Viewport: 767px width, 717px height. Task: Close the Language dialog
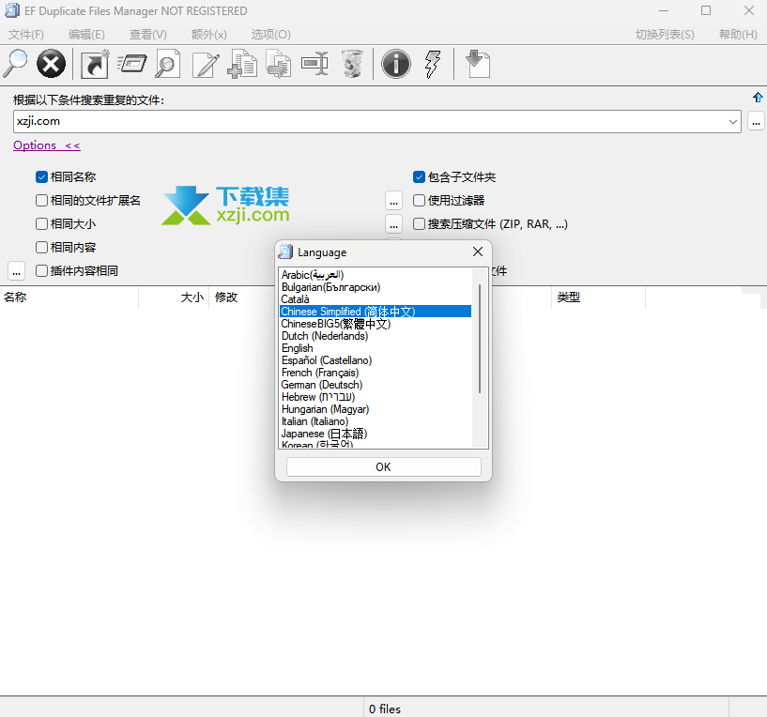(478, 252)
